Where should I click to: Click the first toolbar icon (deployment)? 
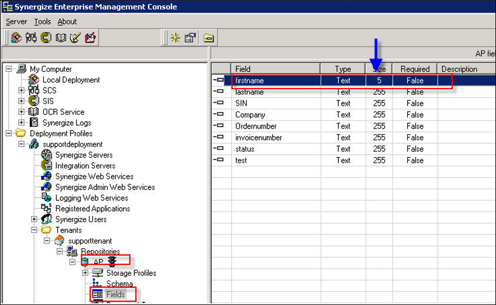point(16,38)
